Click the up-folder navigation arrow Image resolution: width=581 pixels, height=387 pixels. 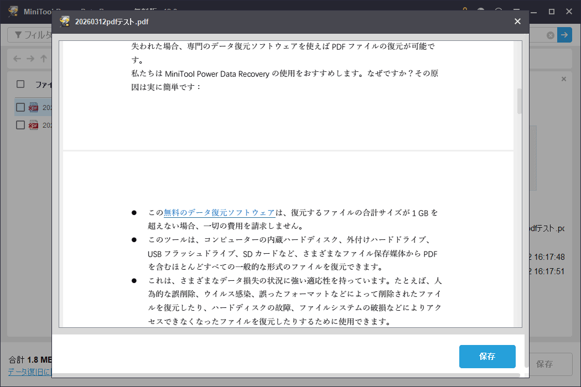44,59
